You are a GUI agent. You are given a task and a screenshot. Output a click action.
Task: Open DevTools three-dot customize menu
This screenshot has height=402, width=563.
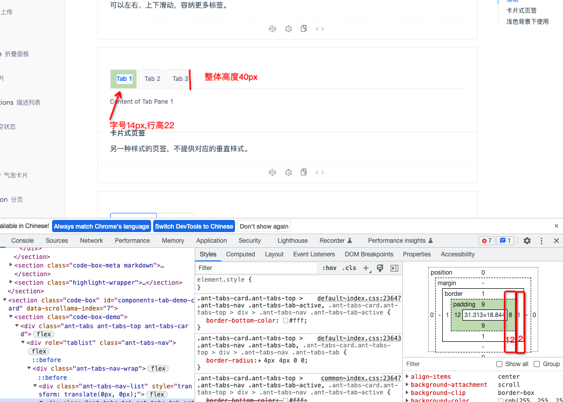541,241
